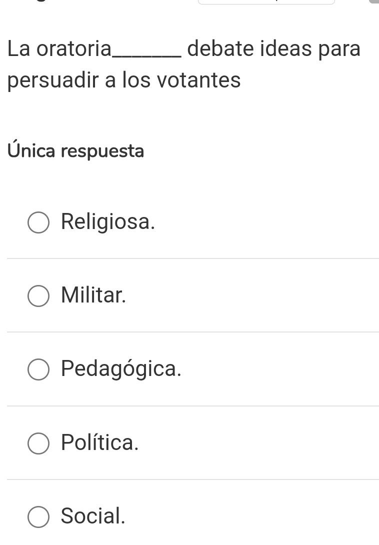Check the Social radio button
379x545 pixels.
(38, 516)
